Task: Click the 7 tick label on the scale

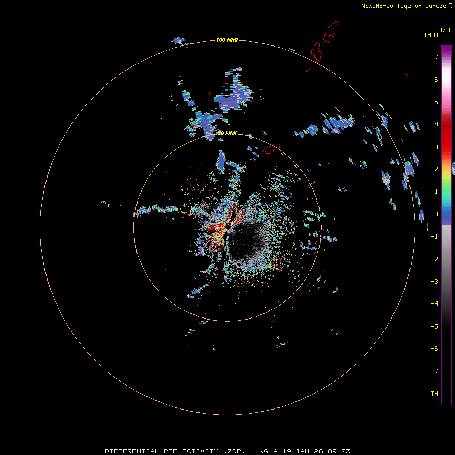Action: pyautogui.click(x=436, y=57)
